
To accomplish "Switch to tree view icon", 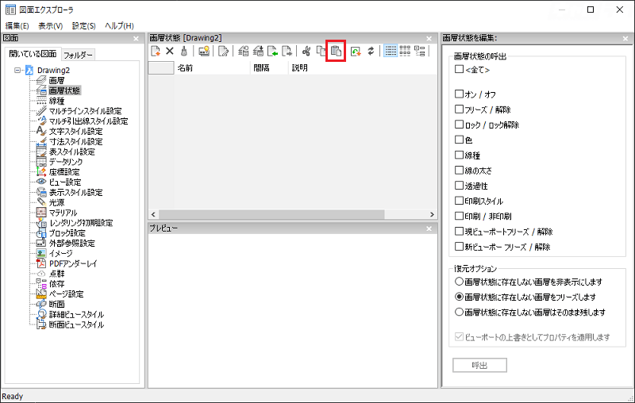I will click(x=420, y=51).
